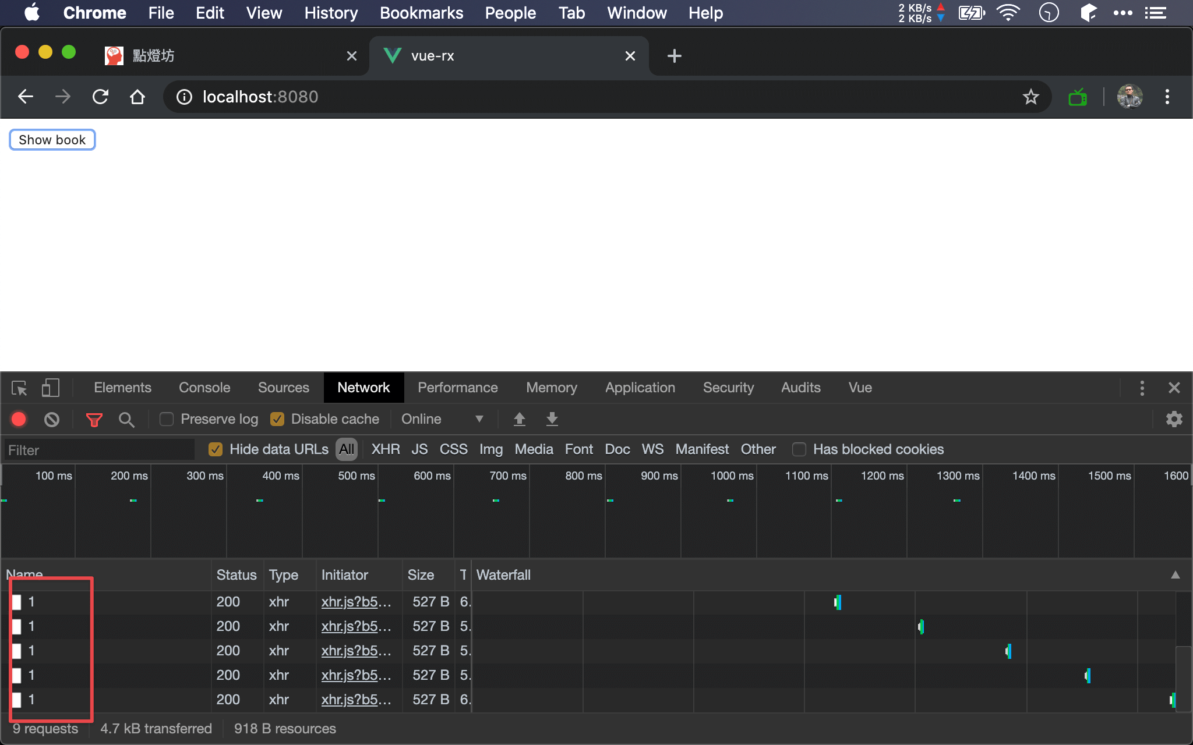Click the Waterfall sort arrow
1193x745 pixels.
[1176, 575]
